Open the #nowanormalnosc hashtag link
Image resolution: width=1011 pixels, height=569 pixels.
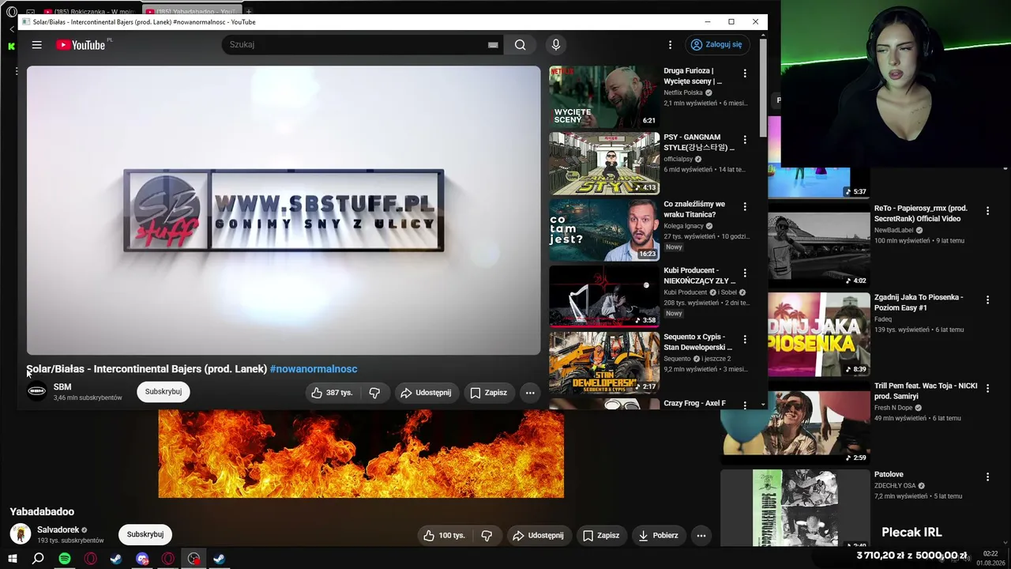coord(314,369)
